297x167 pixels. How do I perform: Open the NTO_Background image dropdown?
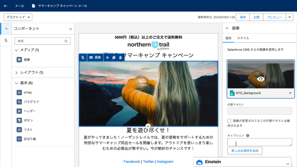(x=290, y=93)
